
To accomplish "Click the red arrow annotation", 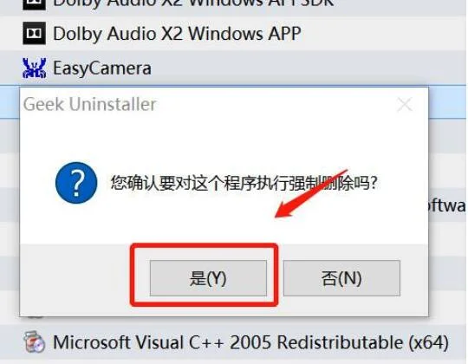I will pyautogui.click(x=310, y=194).
